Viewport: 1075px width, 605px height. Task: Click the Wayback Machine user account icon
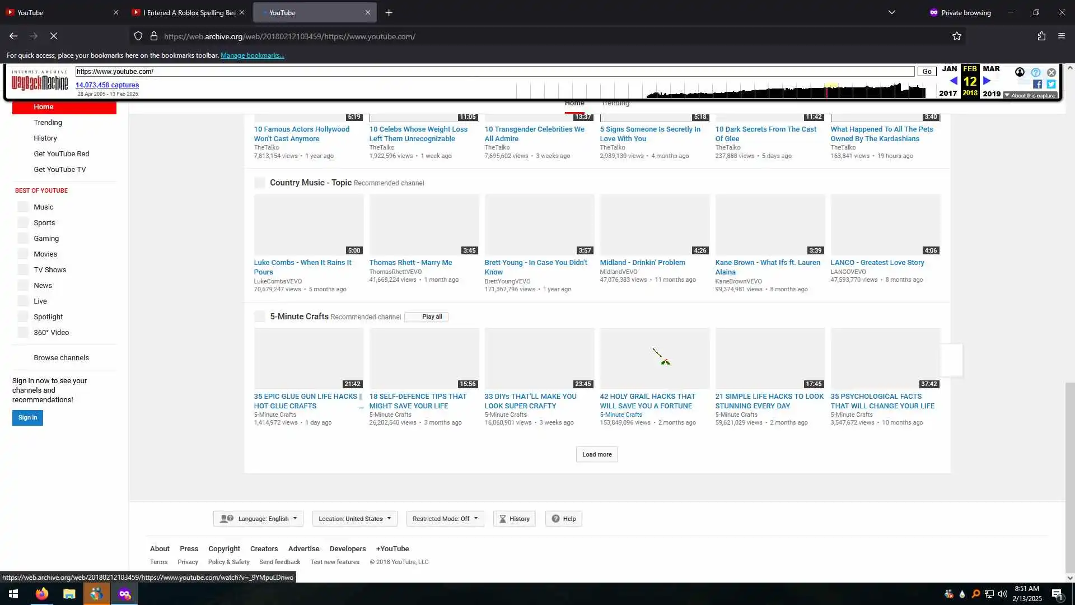[1020, 72]
